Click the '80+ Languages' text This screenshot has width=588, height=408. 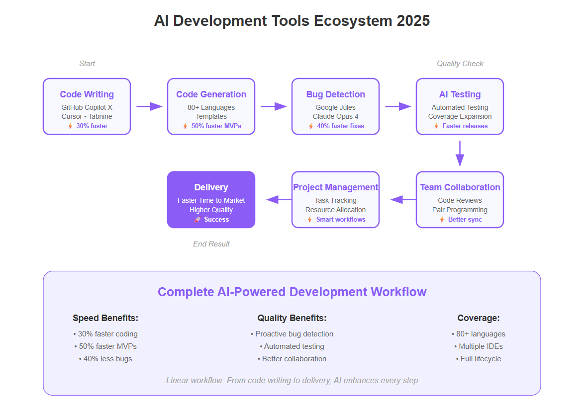211,107
